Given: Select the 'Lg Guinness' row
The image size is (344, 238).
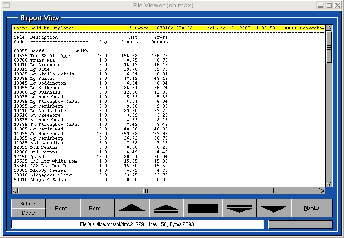Looking at the screenshot, I should [91, 92].
